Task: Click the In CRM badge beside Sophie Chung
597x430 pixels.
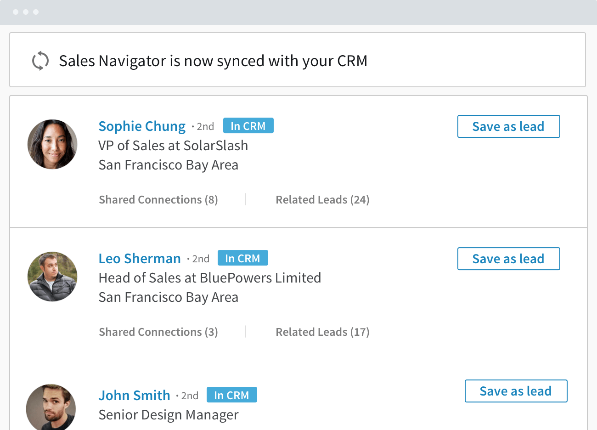Action: coord(248,126)
